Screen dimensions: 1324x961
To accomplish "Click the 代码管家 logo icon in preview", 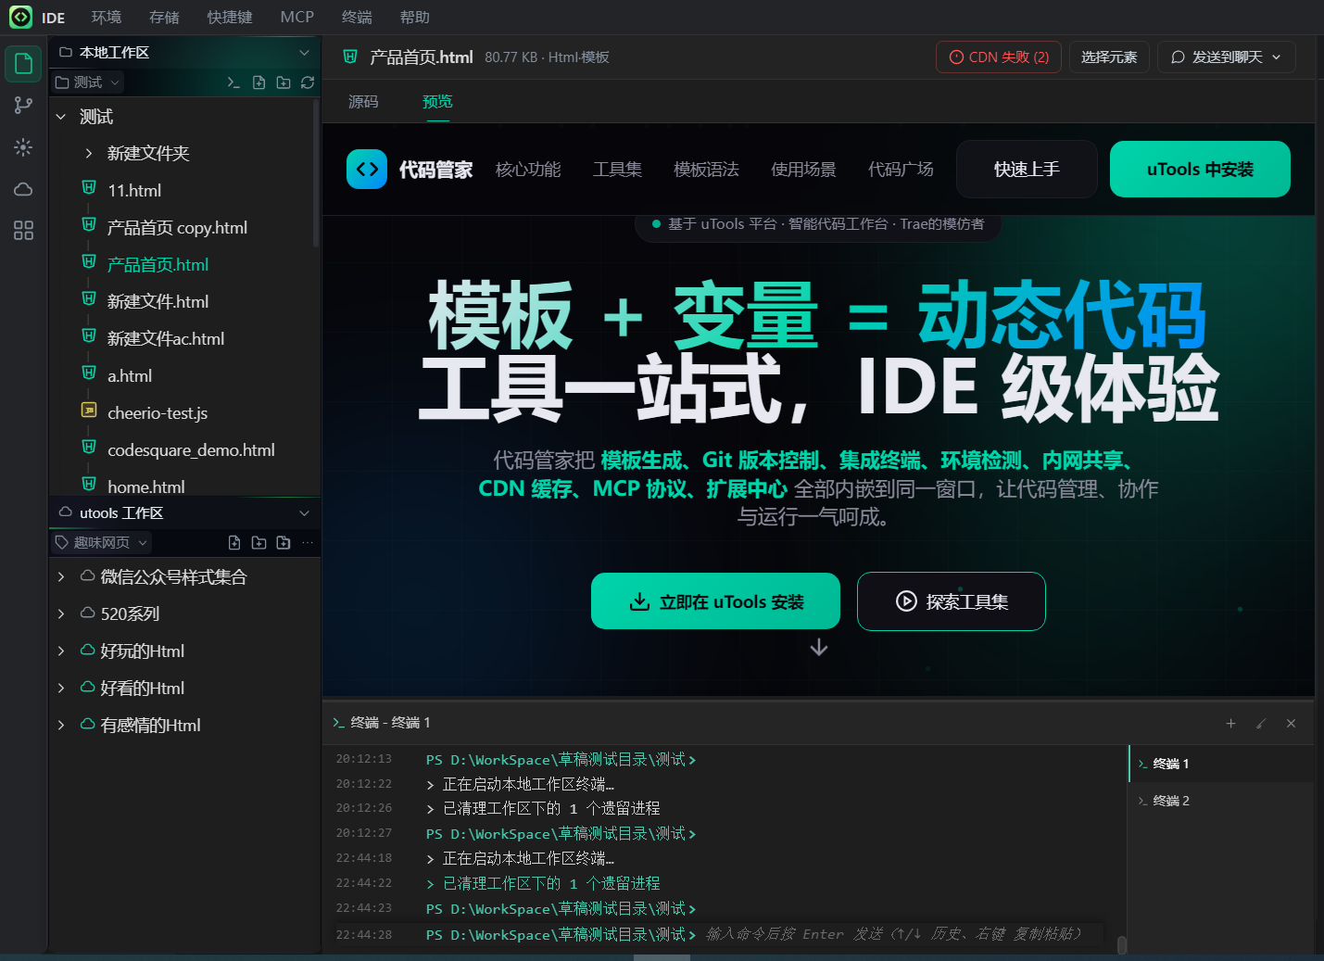I will pos(367,170).
